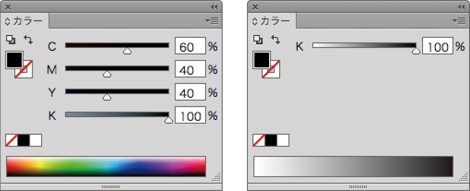This screenshot has width=470, height=191.
Task: Click the Magenta percentage field showing 40
Action: point(190,70)
